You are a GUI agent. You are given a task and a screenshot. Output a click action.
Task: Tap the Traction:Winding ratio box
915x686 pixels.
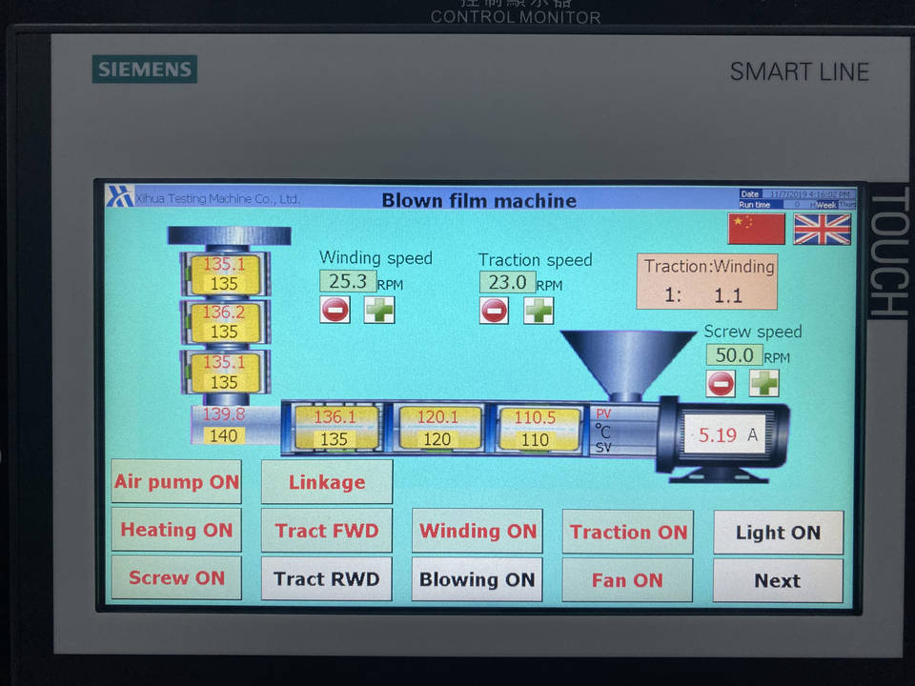706,281
